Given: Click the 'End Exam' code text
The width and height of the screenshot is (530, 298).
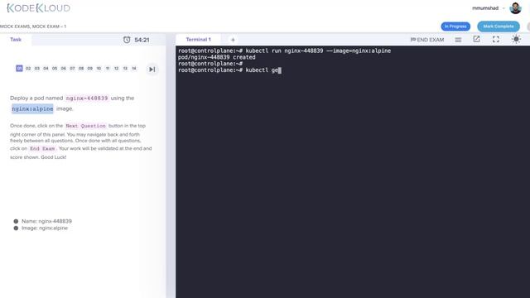Looking at the screenshot, I should (x=42, y=149).
